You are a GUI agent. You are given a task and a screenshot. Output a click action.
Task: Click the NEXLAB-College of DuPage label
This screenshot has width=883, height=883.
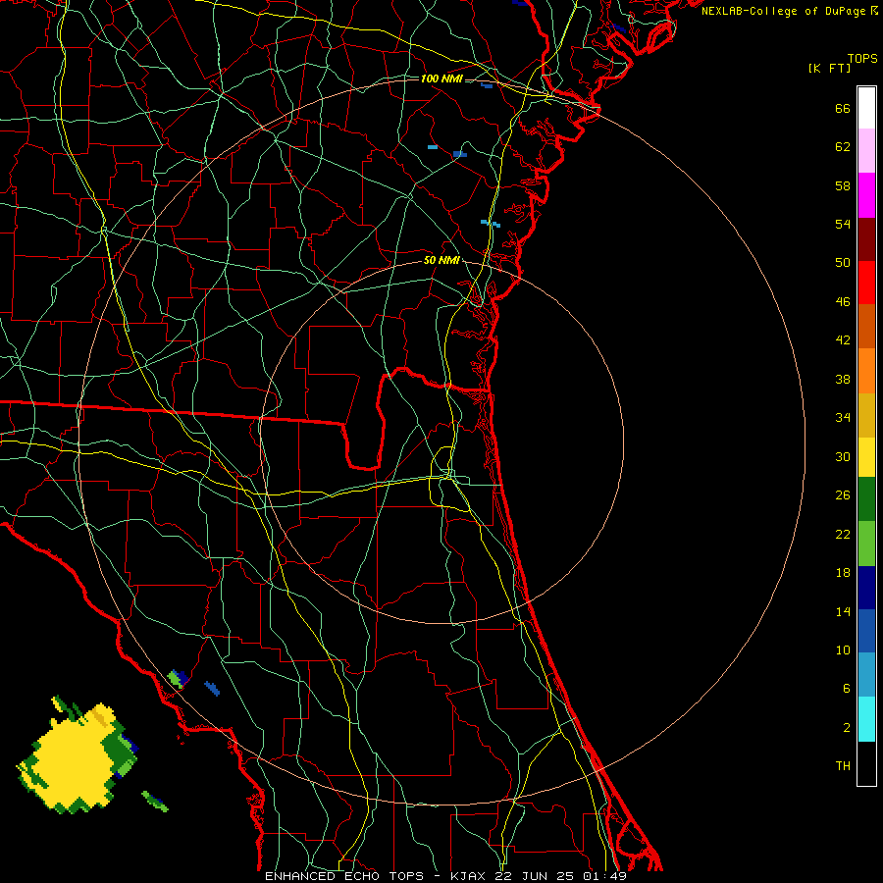[789, 11]
